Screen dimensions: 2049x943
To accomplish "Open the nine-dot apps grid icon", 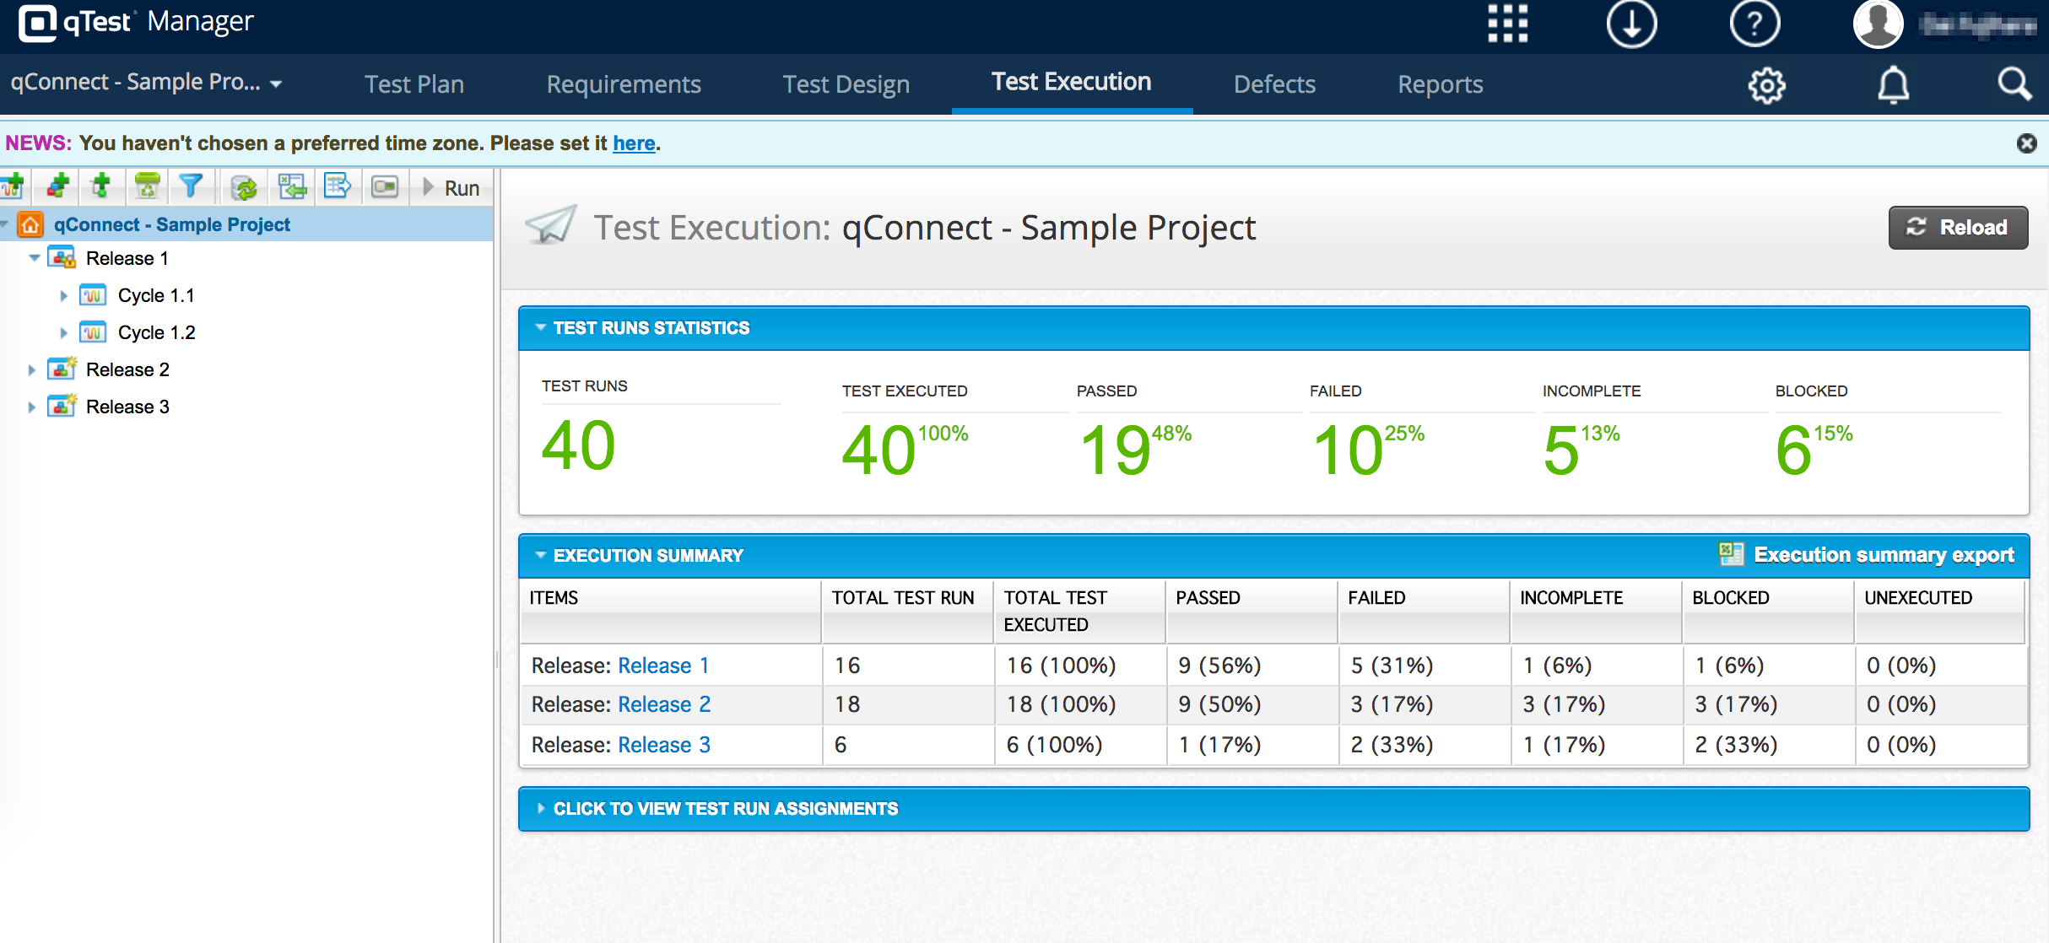I will click(x=1507, y=24).
